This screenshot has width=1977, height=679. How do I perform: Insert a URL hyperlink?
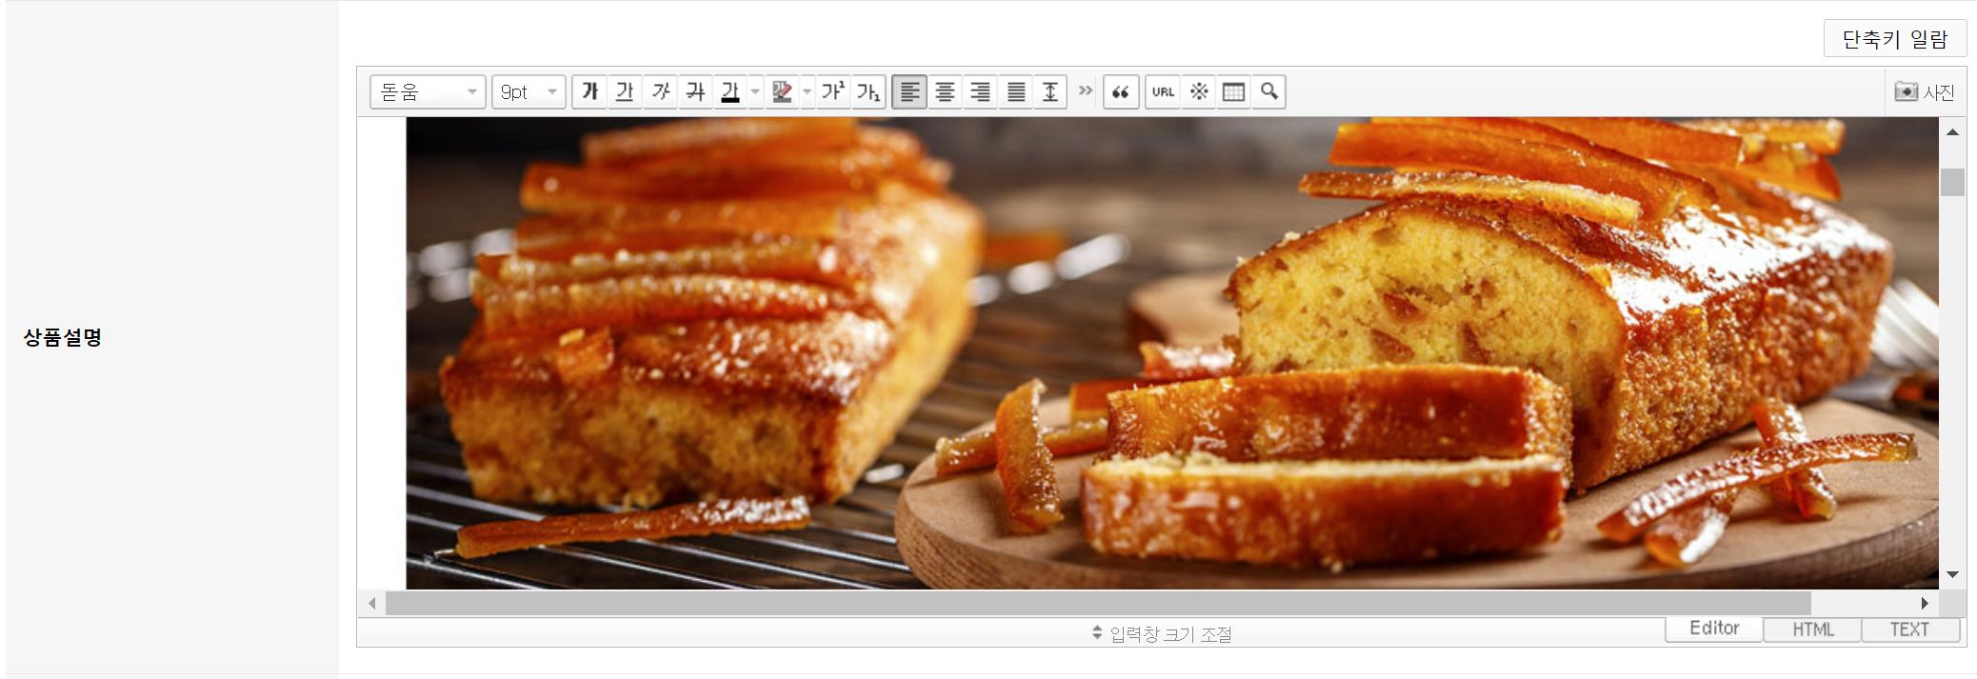tap(1163, 91)
